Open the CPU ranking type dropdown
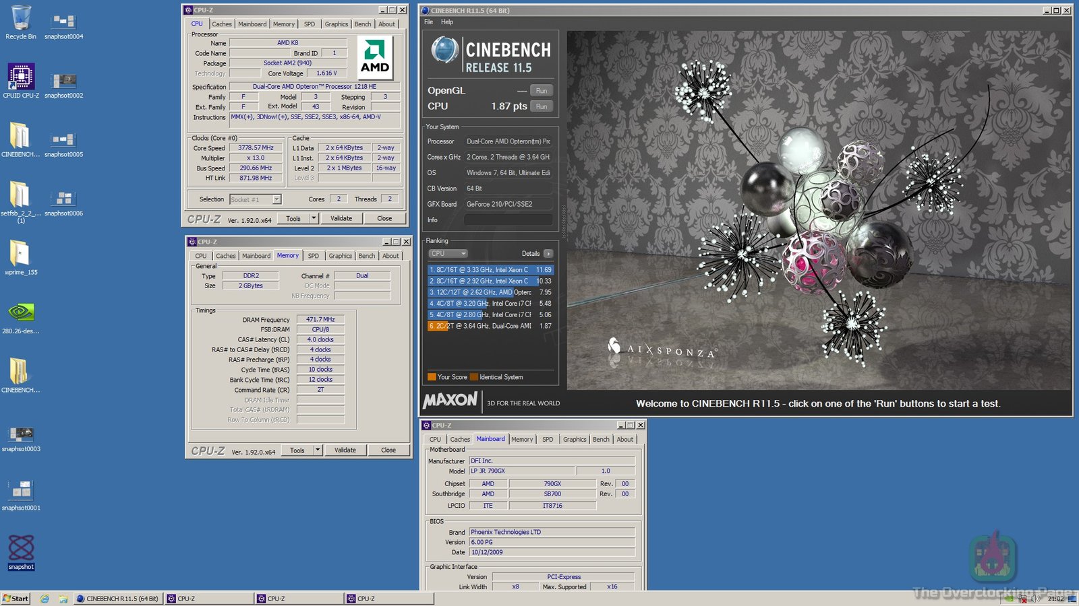Screen dimensions: 1079x606 tap(448, 254)
